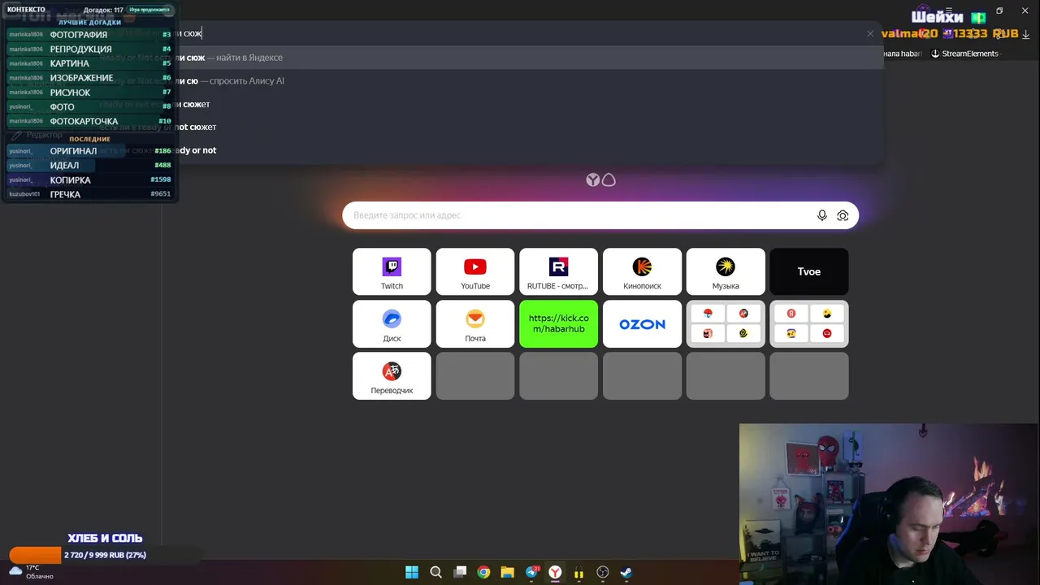The width and height of the screenshot is (1040, 585).
Task: Open the Почта shortcut tile
Action: coord(475,324)
